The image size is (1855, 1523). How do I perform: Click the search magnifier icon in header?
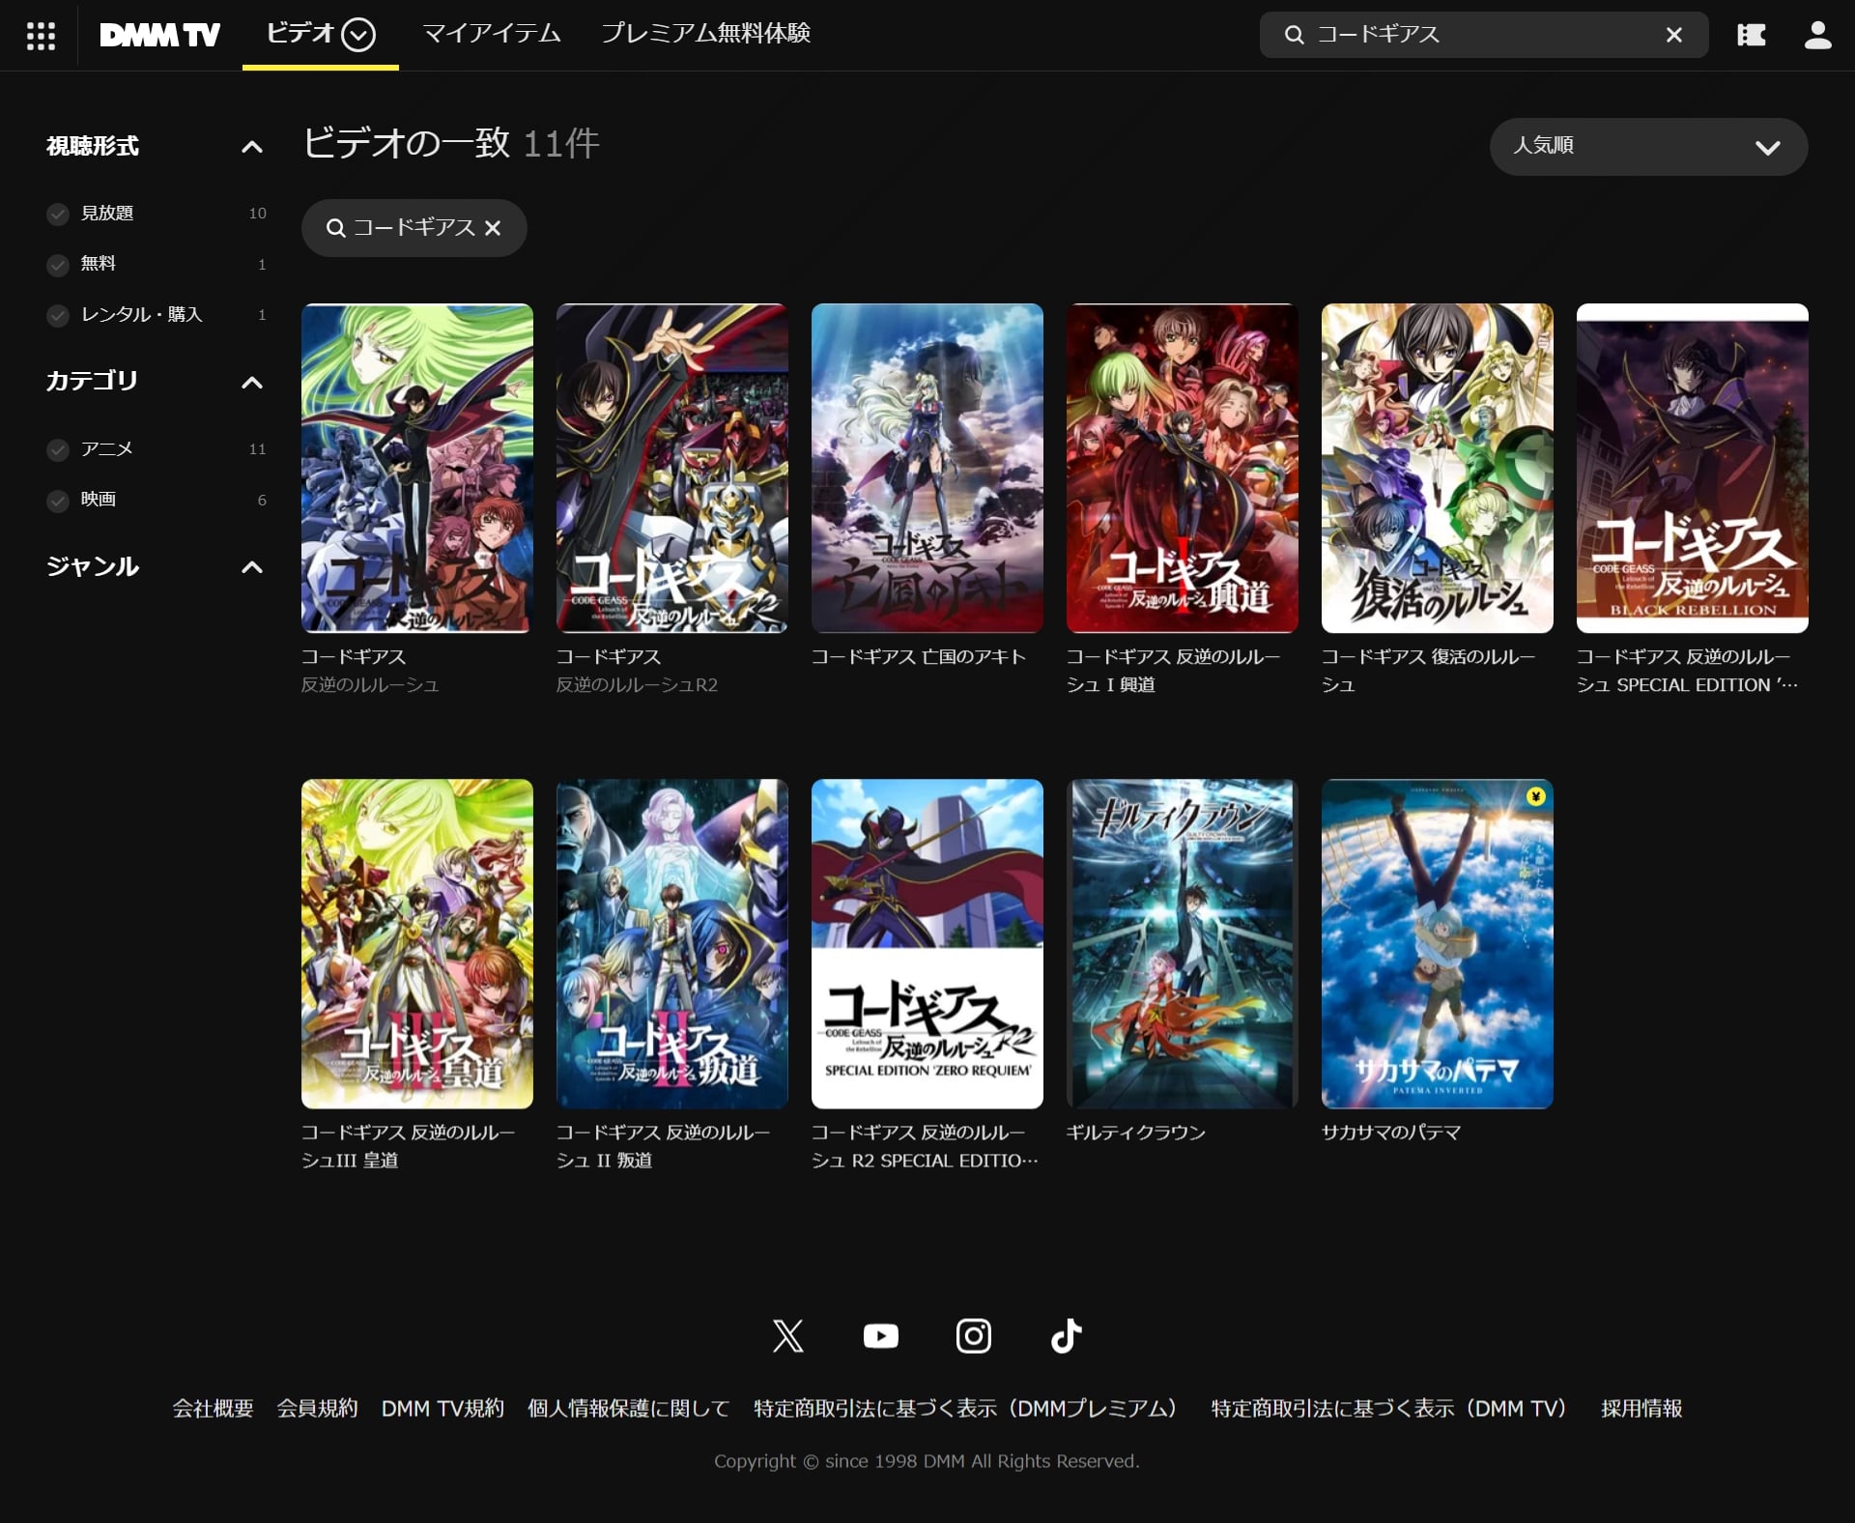1294,35
